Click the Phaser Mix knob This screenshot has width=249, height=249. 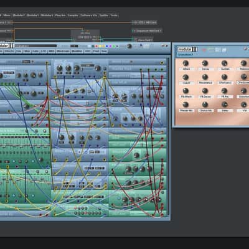point(186,105)
